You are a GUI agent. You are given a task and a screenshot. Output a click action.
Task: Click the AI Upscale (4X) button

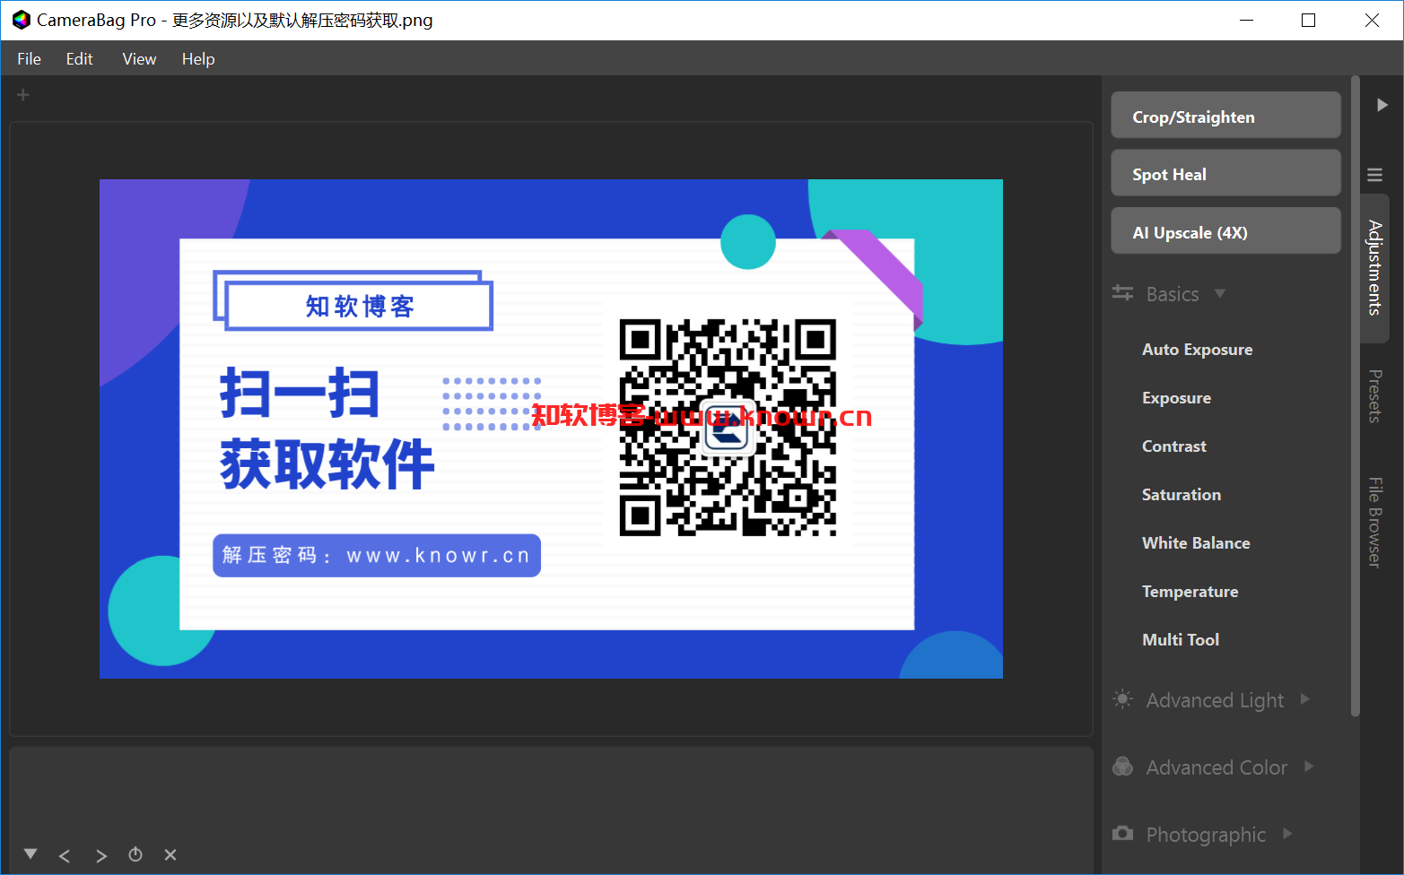1225,231
